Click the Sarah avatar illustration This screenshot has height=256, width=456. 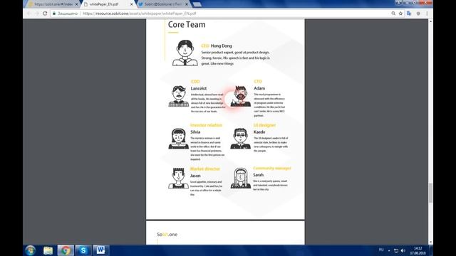[241, 178]
